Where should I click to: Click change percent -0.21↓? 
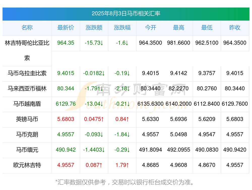(122, 104)
